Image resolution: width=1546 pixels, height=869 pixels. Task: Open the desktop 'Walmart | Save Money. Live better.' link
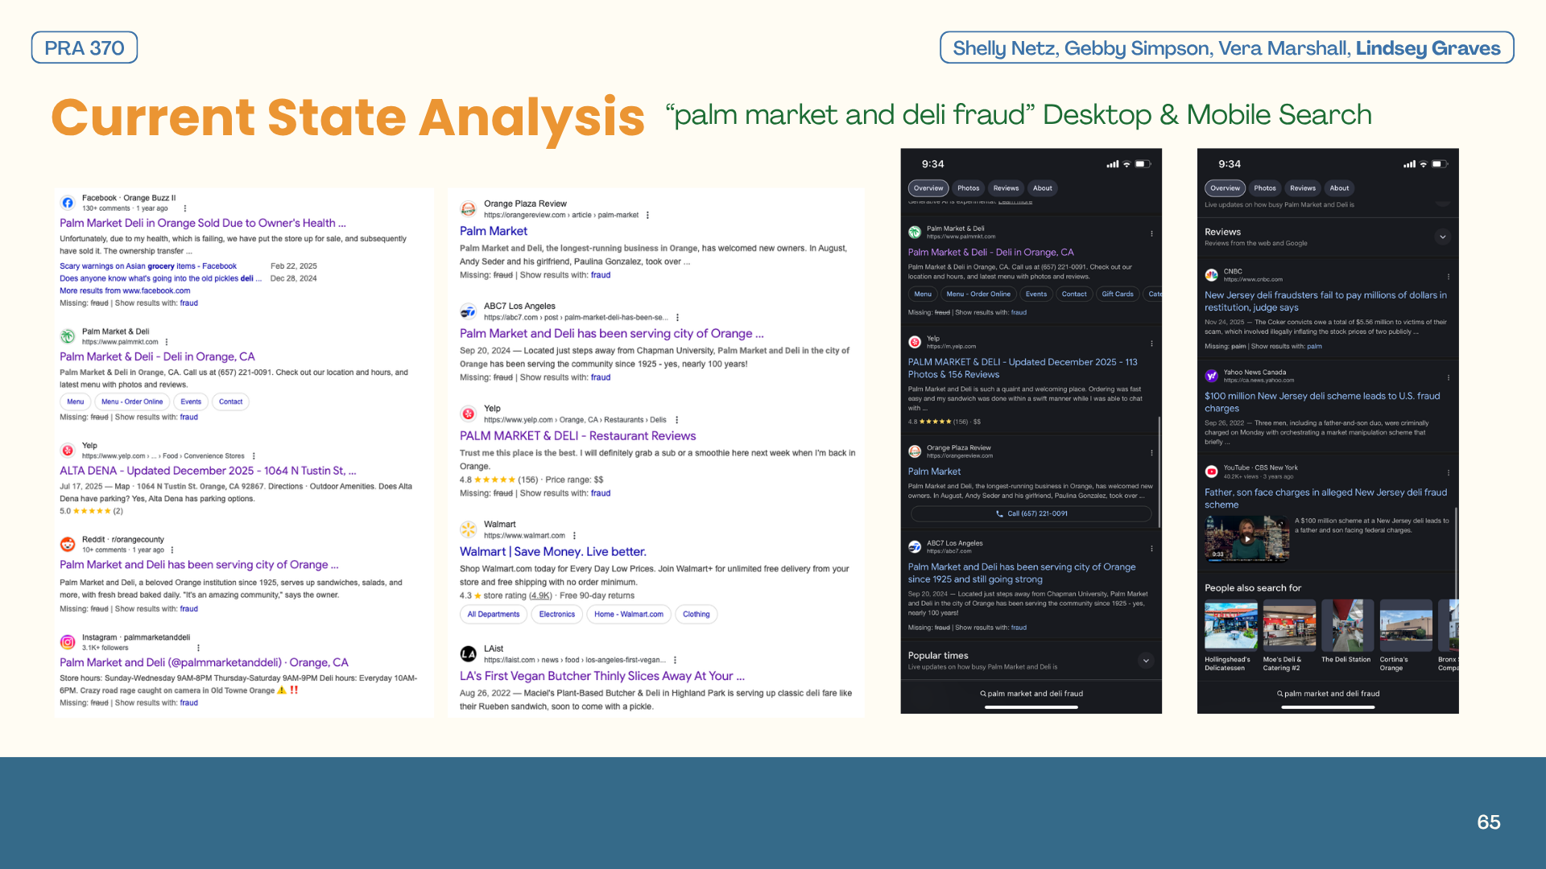click(x=553, y=551)
